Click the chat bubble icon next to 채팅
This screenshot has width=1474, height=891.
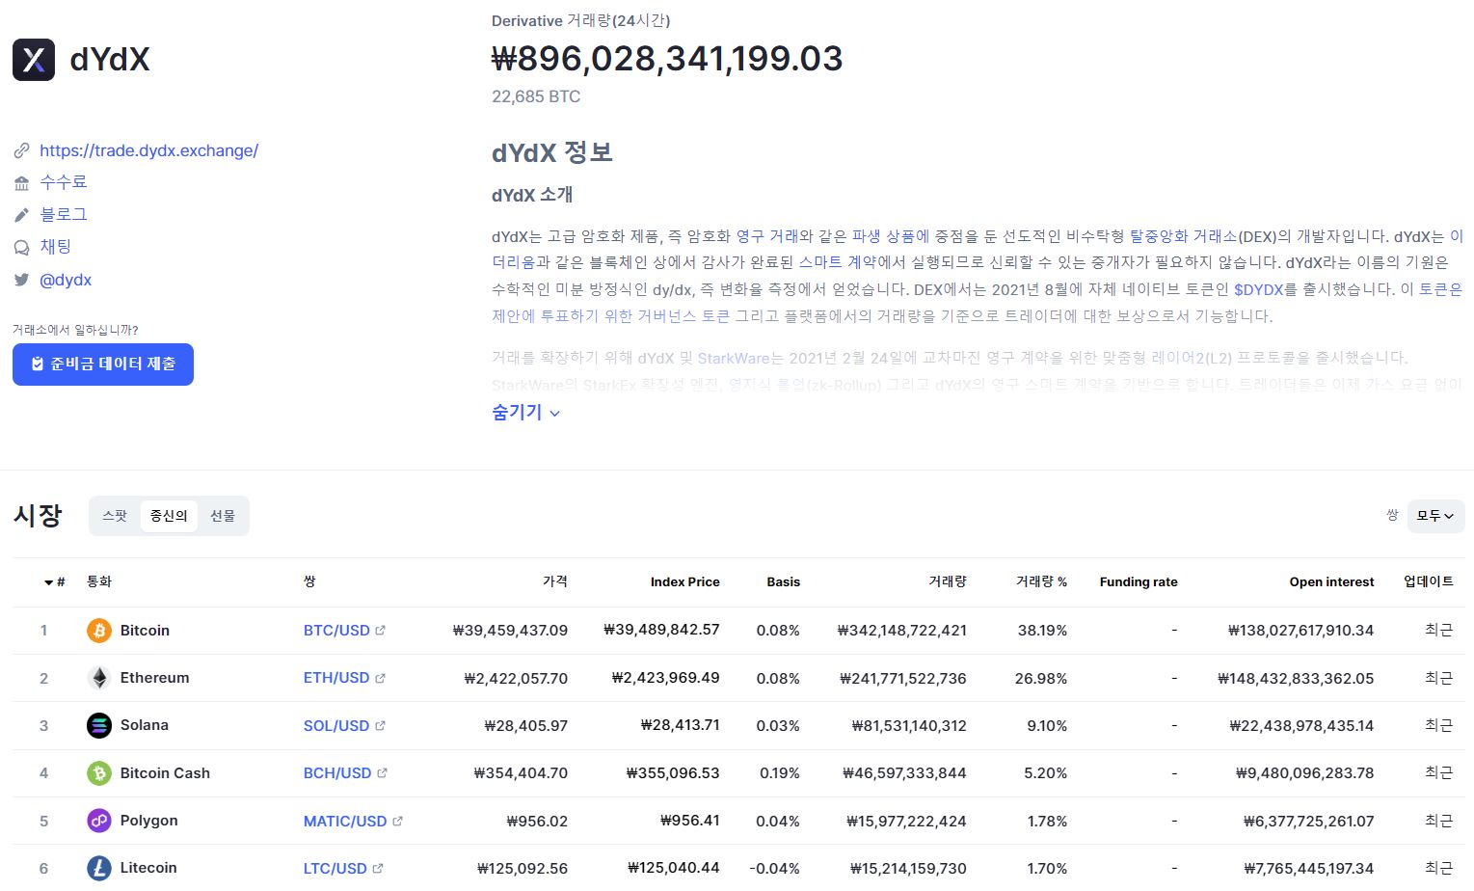point(21,247)
